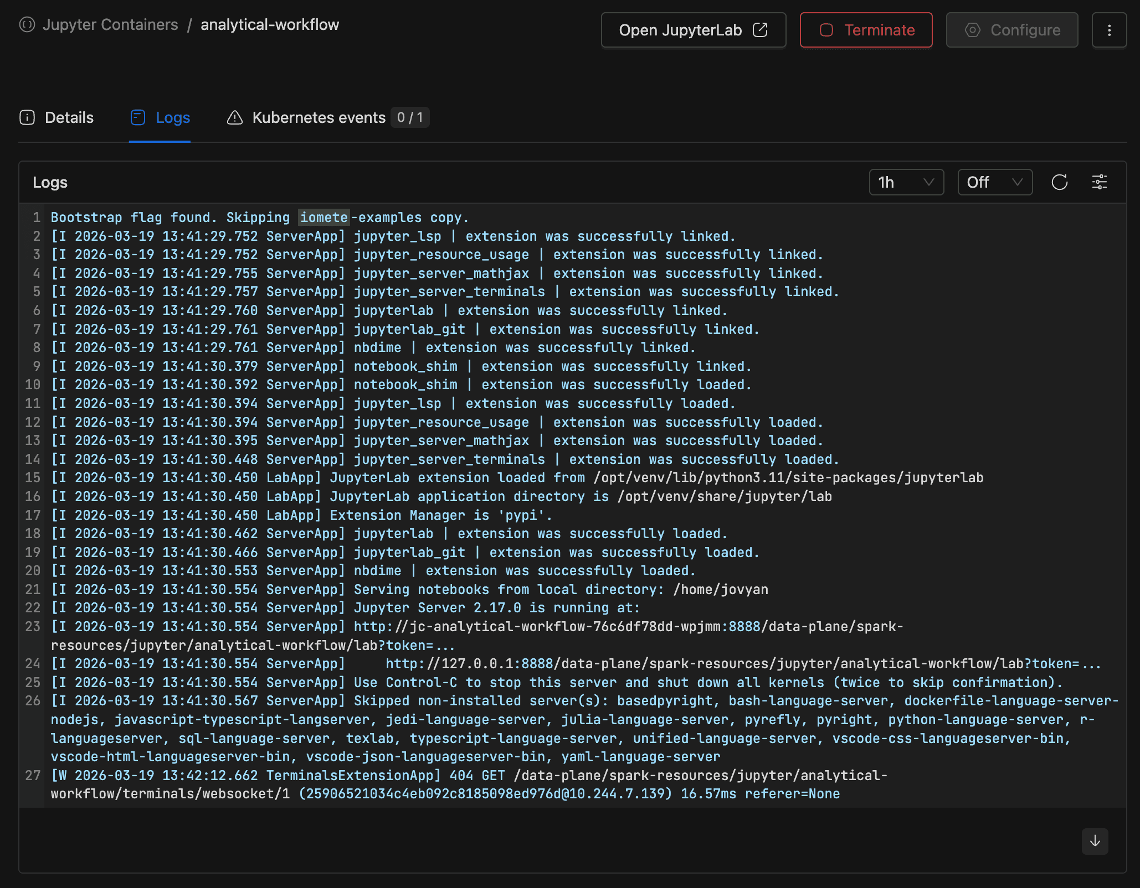Open the Kubernetes events tab

click(x=319, y=117)
